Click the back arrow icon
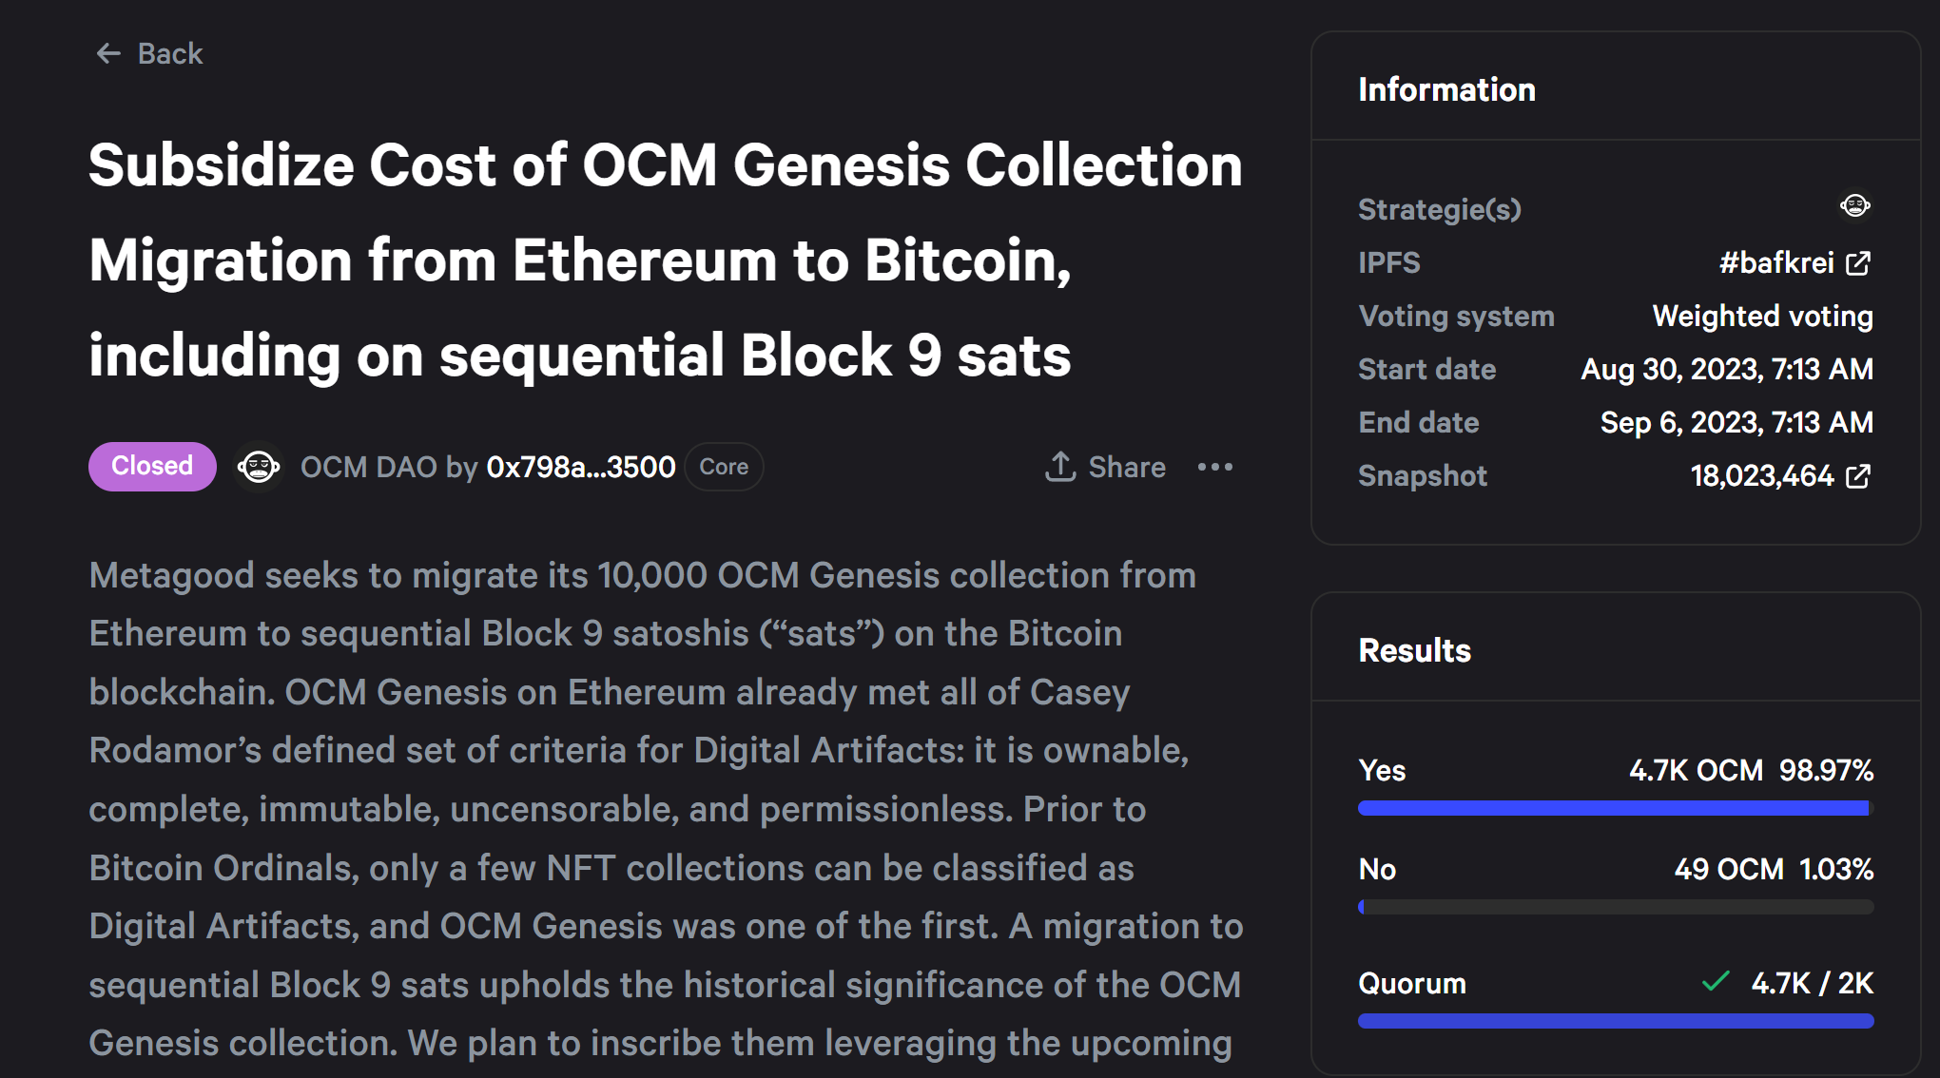This screenshot has height=1078, width=1940. 108,54
